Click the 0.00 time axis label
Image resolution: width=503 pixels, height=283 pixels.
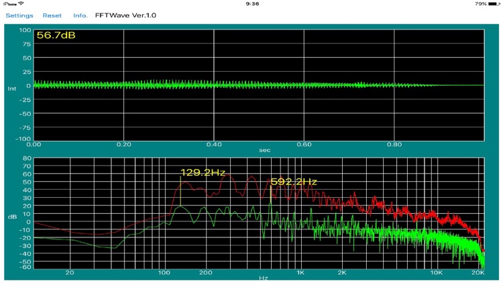(34, 144)
